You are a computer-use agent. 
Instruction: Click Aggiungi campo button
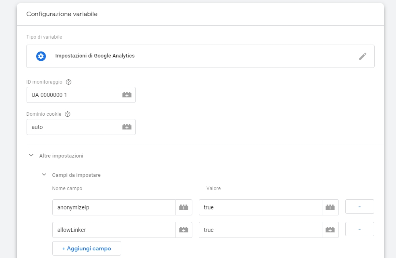[87, 248]
